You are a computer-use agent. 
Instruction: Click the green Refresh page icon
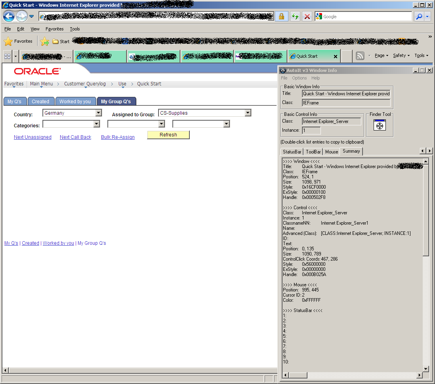pyautogui.click(x=295, y=17)
